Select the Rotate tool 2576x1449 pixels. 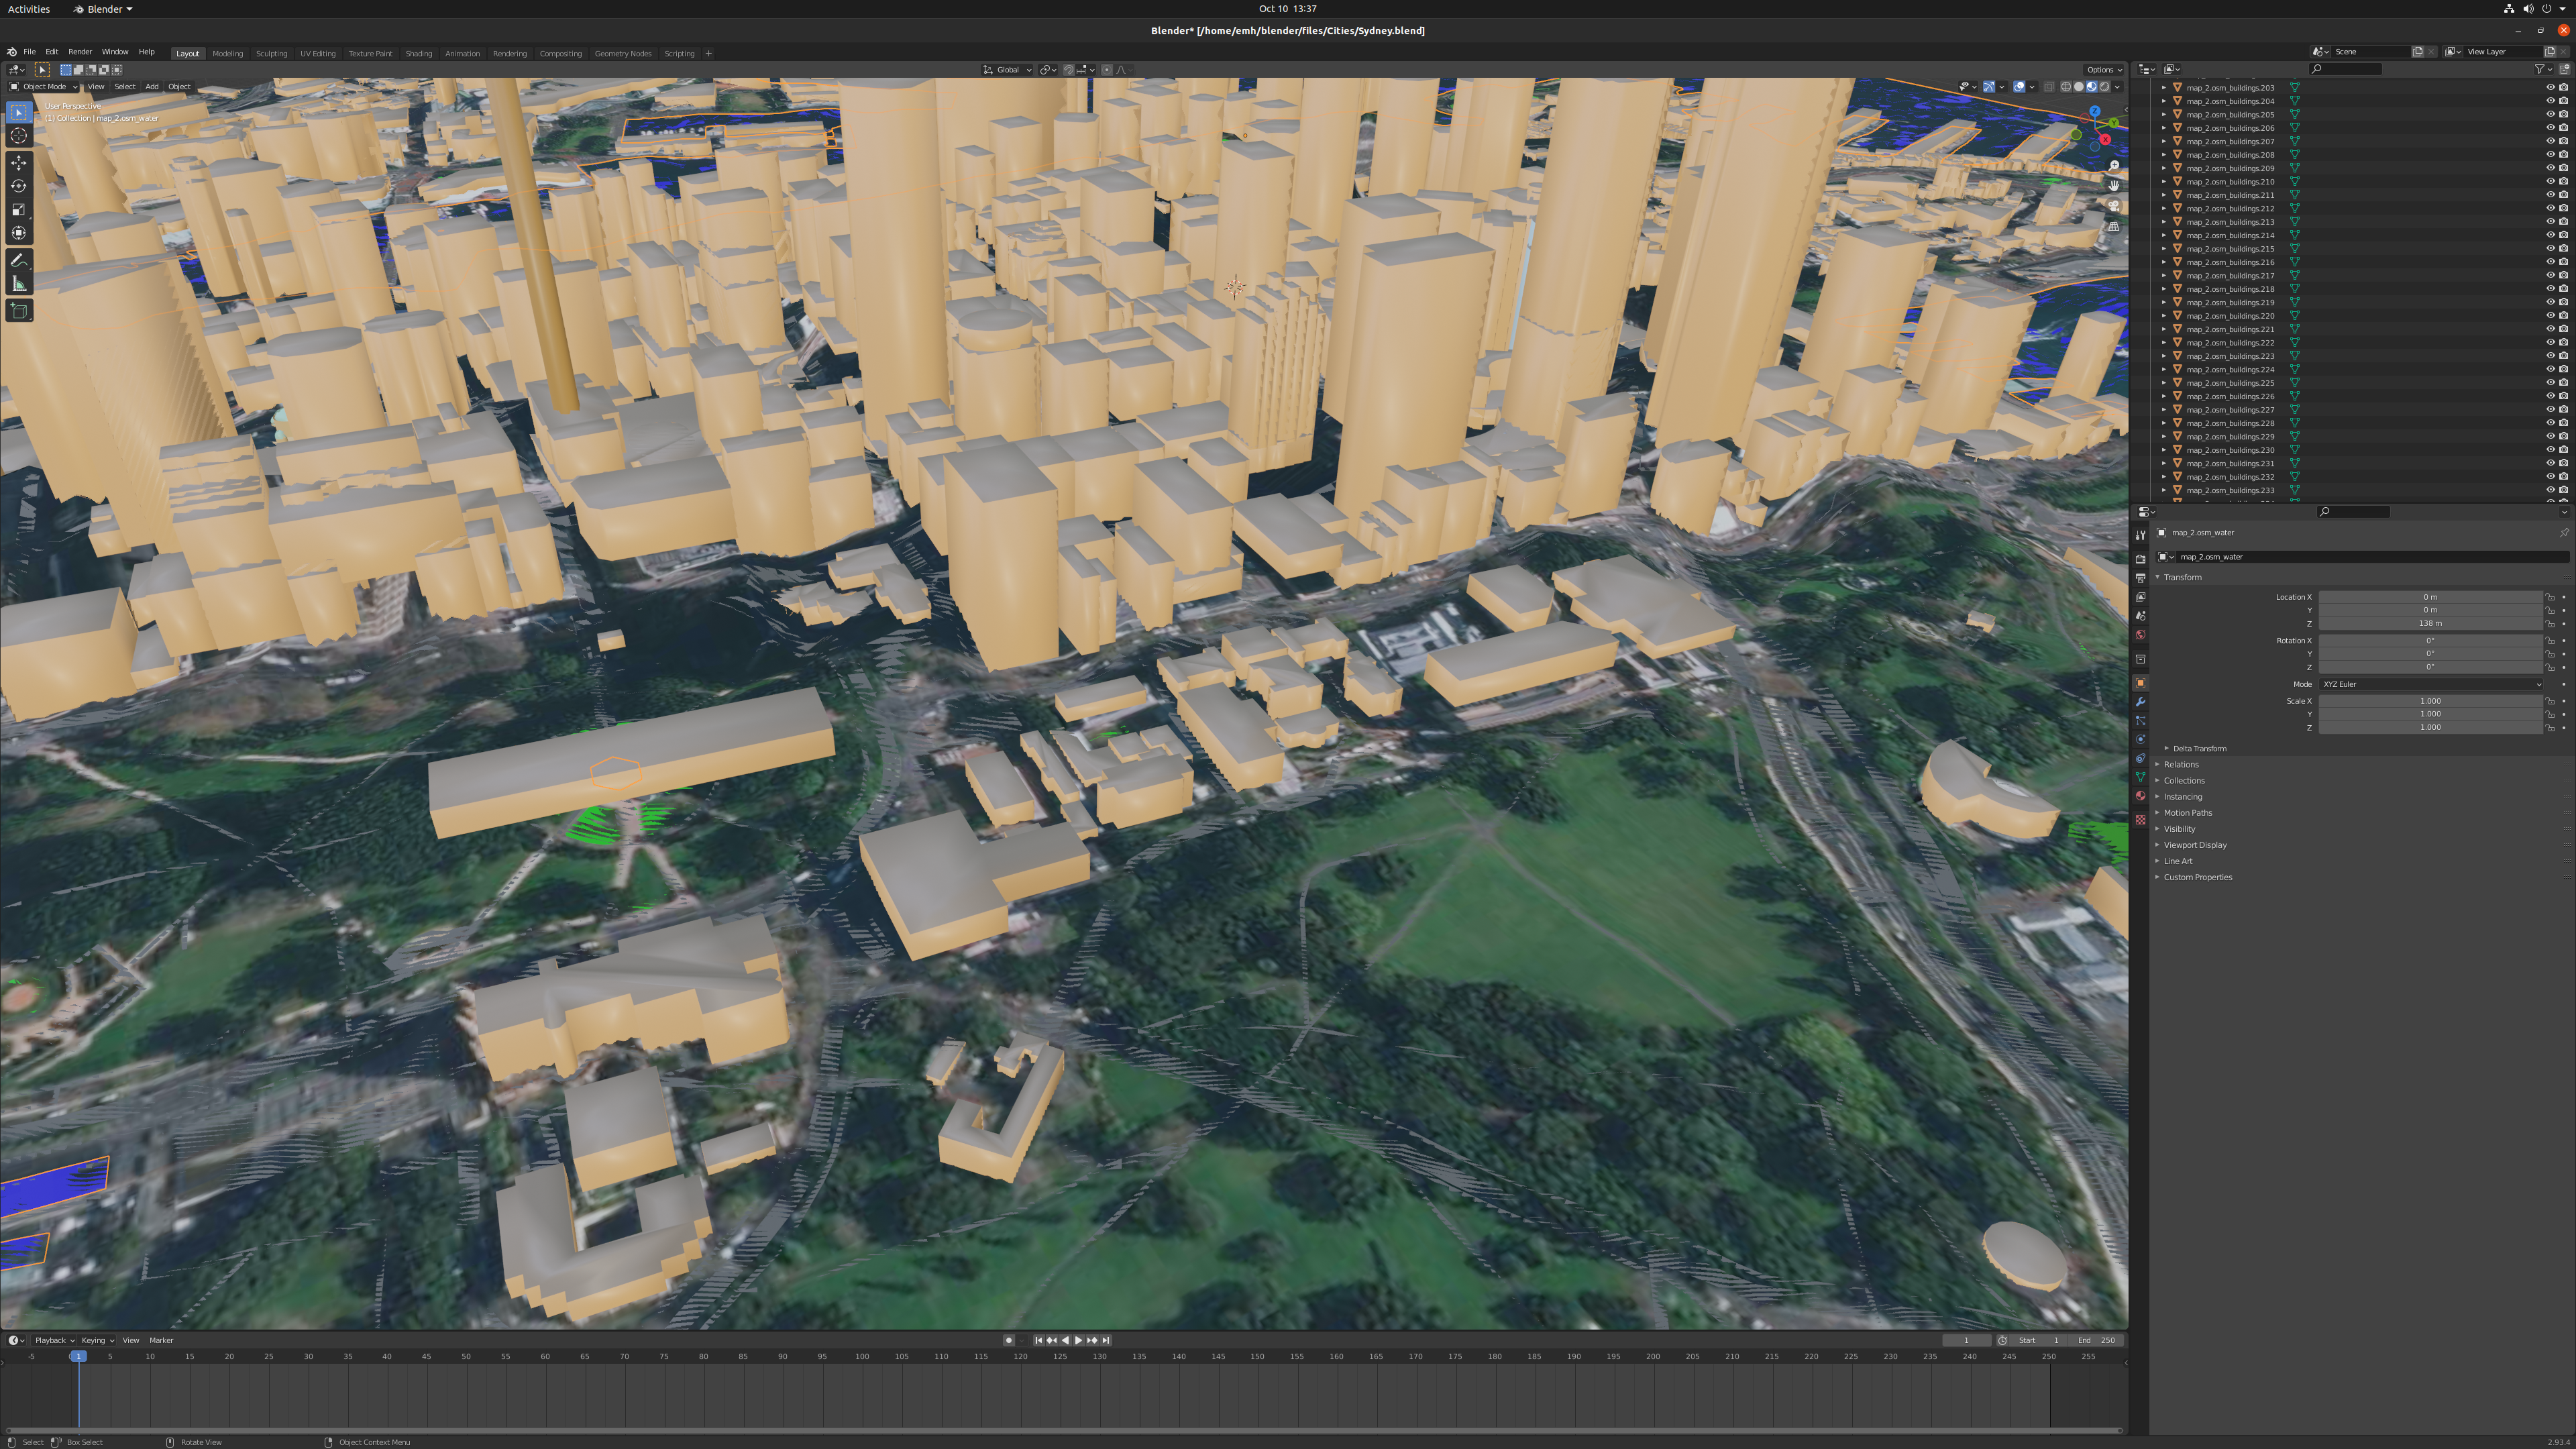pos(19,186)
